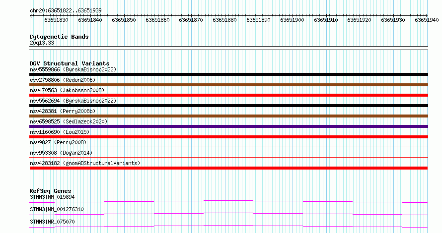This screenshot has width=442, height=233.
Task: Click ruler position 63651830
Action: click(x=57, y=20)
